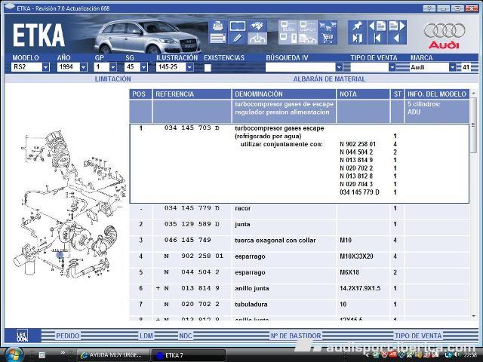Screen dimensions: 483x362
Task: Click Info. del modelo column header
Action: coord(437,94)
